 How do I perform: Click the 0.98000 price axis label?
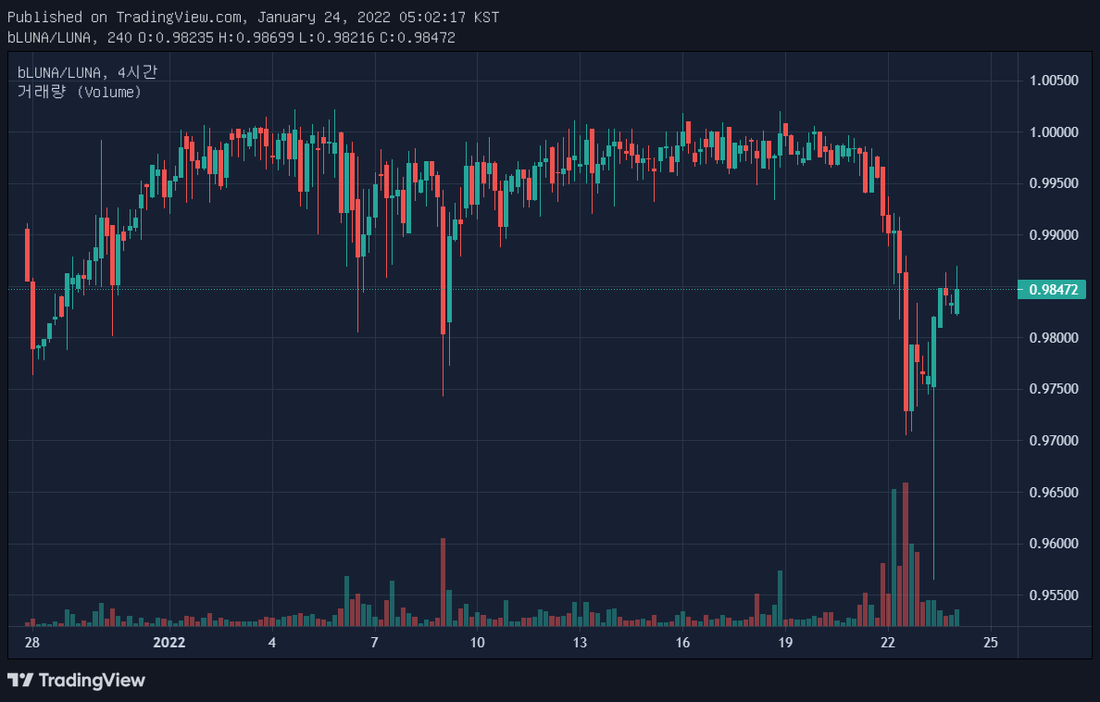pos(1054,338)
